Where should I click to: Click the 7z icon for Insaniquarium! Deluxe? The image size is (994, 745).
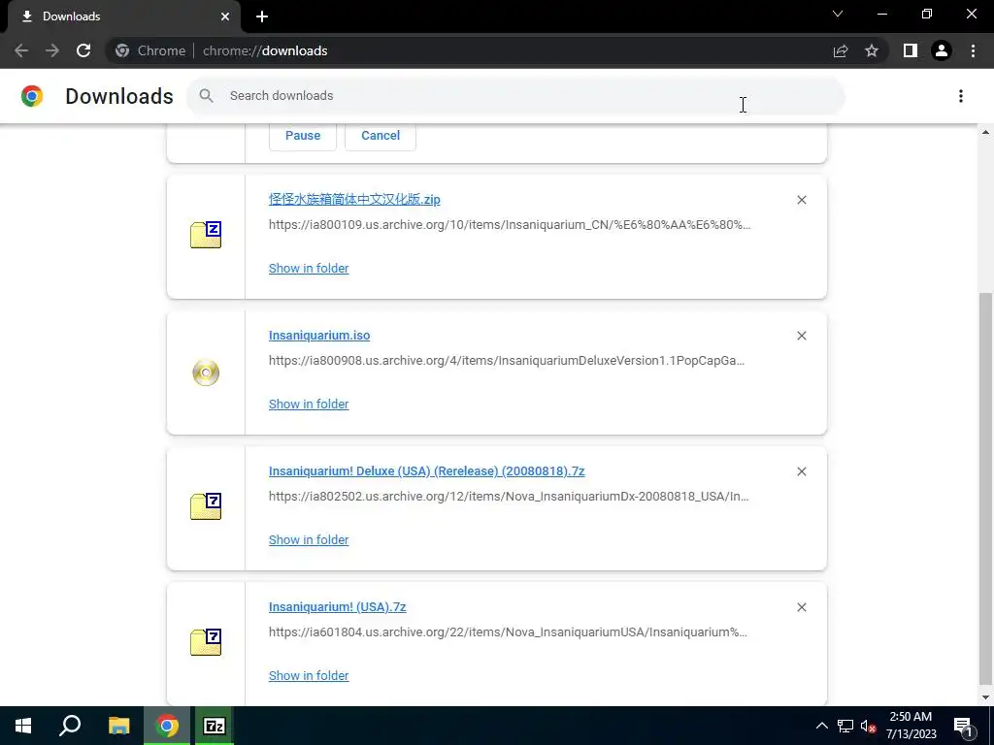pos(206,506)
